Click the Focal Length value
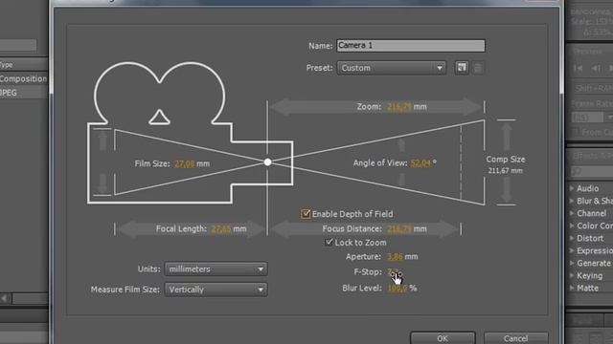Screen dimensions: 613x344 tap(221, 229)
